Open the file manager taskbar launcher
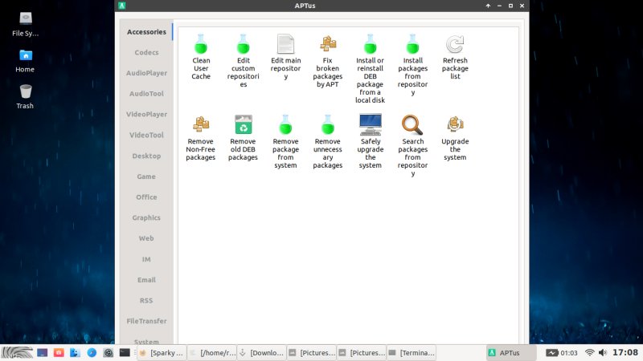The image size is (643, 361). tap(75, 352)
